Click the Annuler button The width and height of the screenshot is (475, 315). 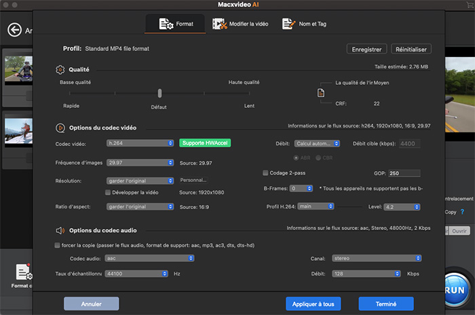click(91, 303)
